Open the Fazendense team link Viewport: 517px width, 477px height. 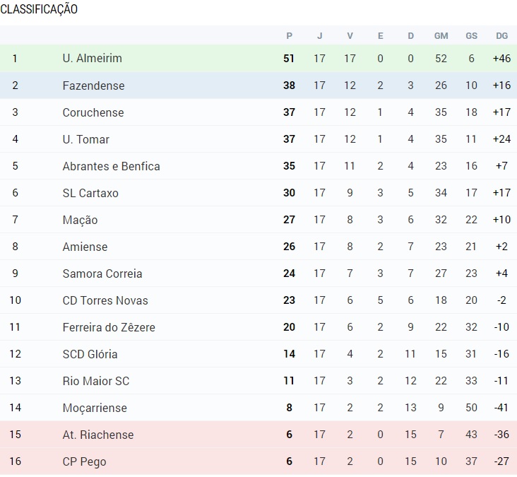coord(94,86)
